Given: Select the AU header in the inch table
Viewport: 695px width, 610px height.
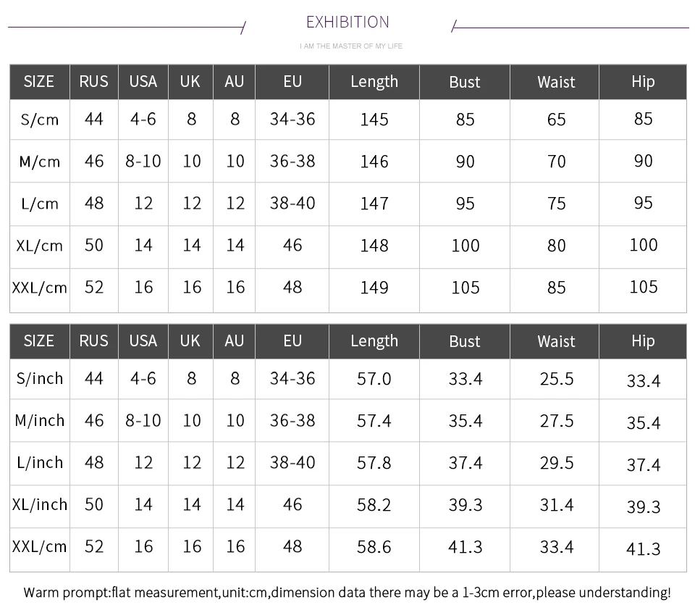Looking at the screenshot, I should coord(234,341).
